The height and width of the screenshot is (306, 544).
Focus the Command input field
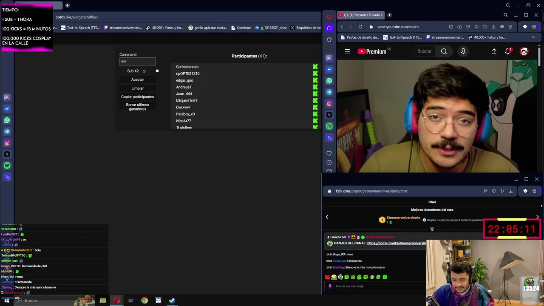coord(137,61)
